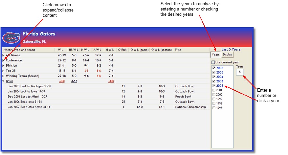Uncheck the 2006 year checkbox
The height and width of the screenshot is (155, 288).
(214, 68)
